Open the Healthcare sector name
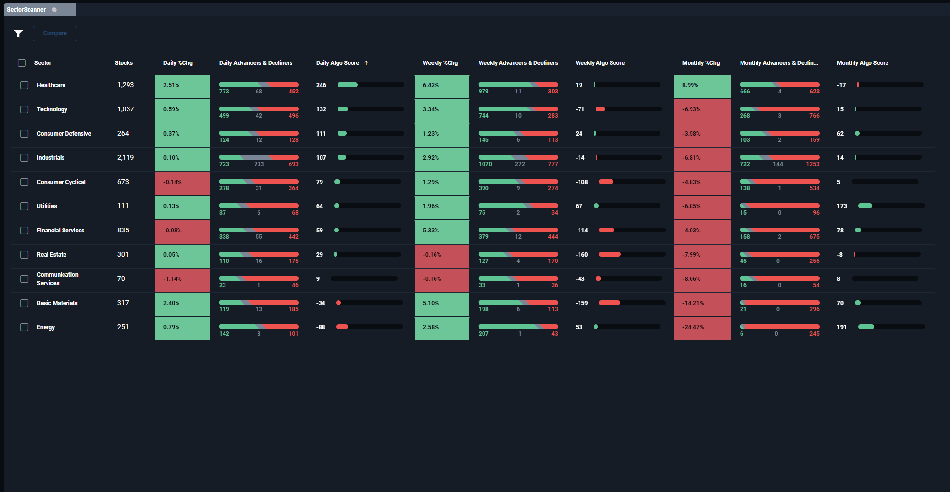This screenshot has width=950, height=492. 51,85
